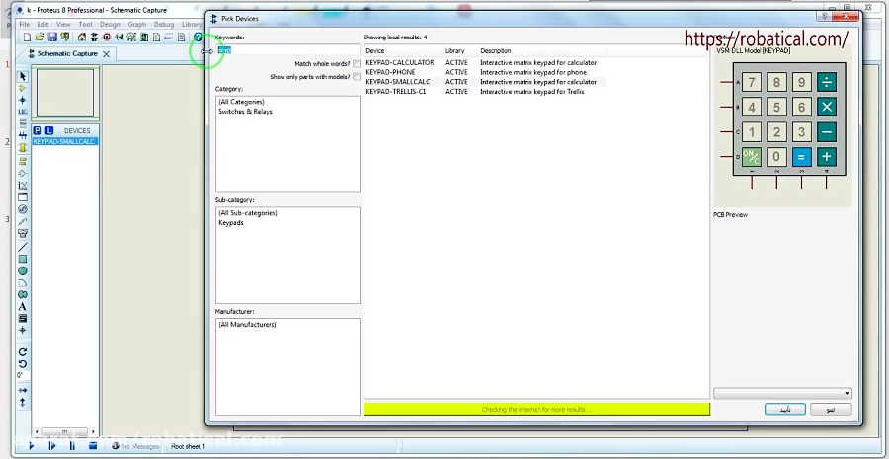The height and width of the screenshot is (459, 889).
Task: Select the Selection Mode arrow tool
Action: pyautogui.click(x=23, y=76)
